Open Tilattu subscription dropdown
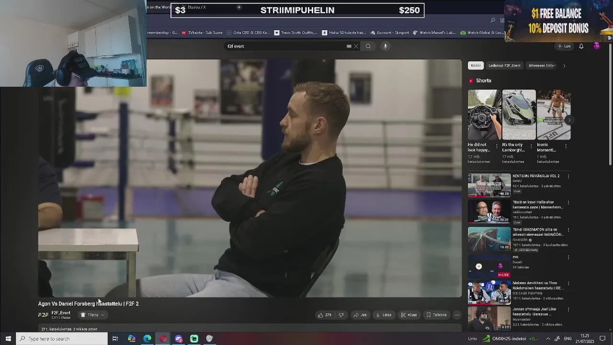The height and width of the screenshot is (345, 613). point(92,315)
